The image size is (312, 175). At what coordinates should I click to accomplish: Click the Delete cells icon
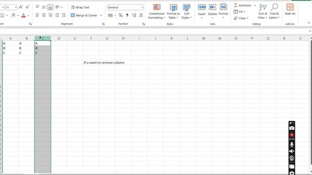(x=213, y=7)
